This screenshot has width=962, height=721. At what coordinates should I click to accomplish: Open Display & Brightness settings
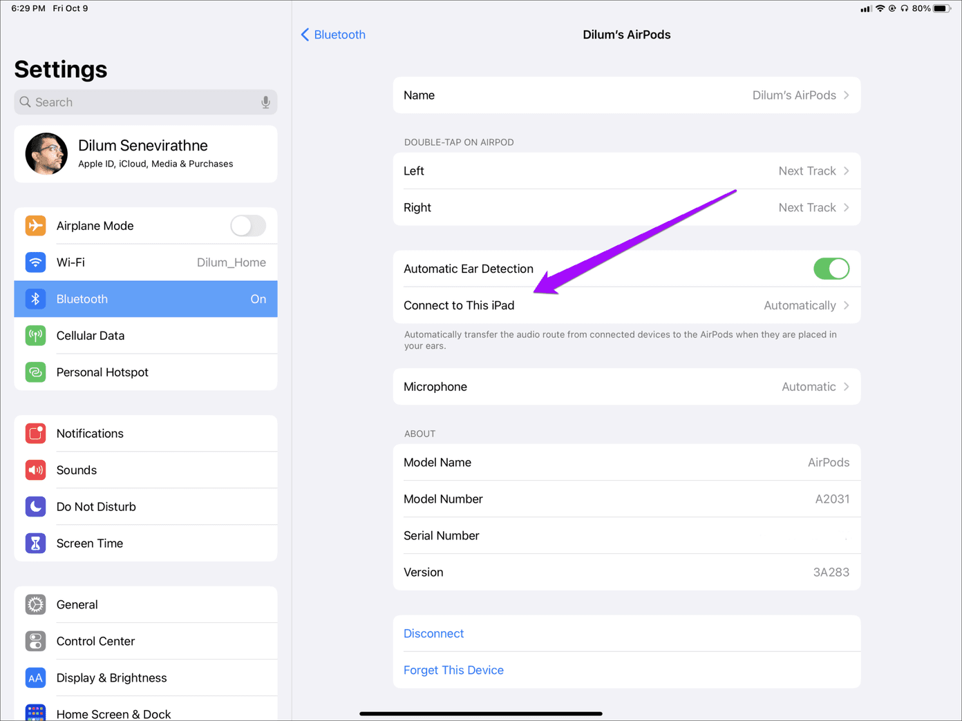pos(146,677)
